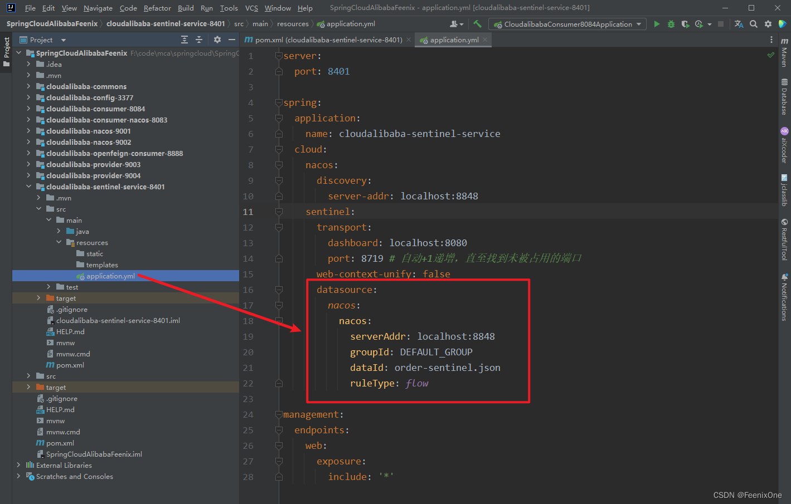Open the run configuration dropdown
The width and height of the screenshot is (791, 504).
pyautogui.click(x=567, y=24)
